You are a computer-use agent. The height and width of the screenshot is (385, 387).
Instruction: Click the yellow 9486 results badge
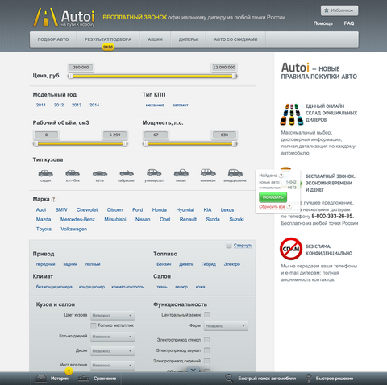108,48
